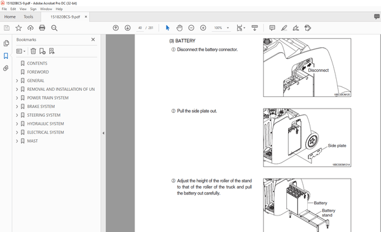This screenshot has width=381, height=232.
Task: Toggle the Bookmarks panel icon in sidebar
Action: click(x=6, y=56)
